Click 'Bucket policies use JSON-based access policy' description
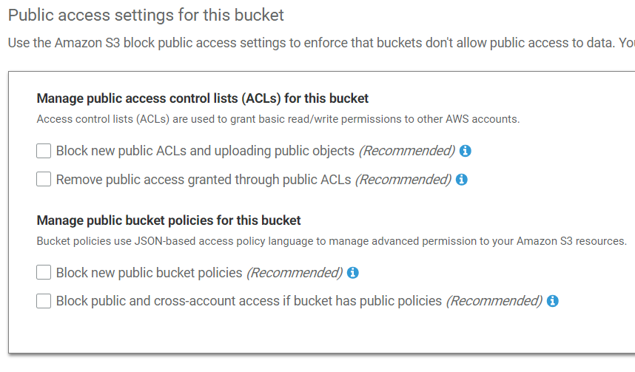Image resolution: width=635 pixels, height=372 pixels. pos(331,241)
